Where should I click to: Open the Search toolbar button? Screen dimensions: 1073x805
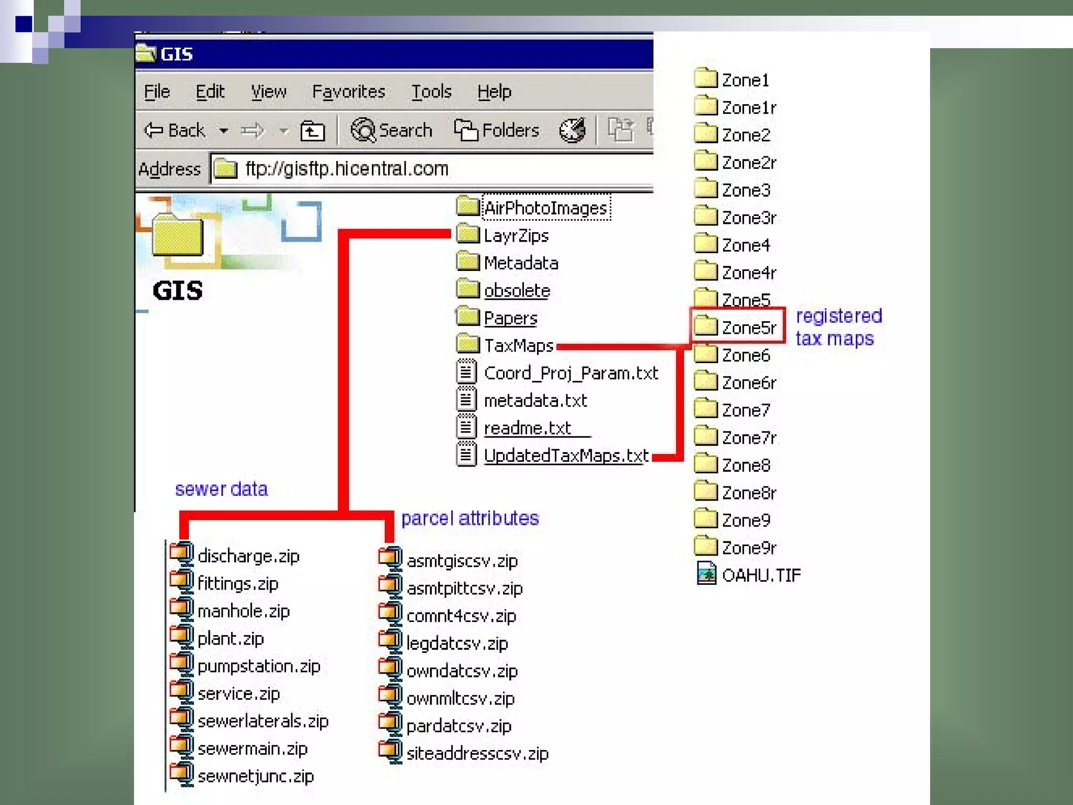coord(391,130)
